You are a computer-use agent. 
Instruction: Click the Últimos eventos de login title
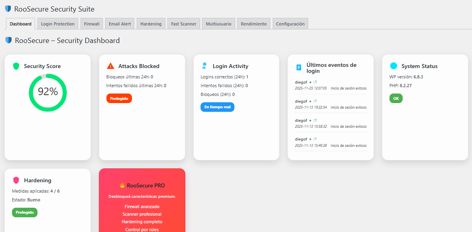tap(331, 68)
